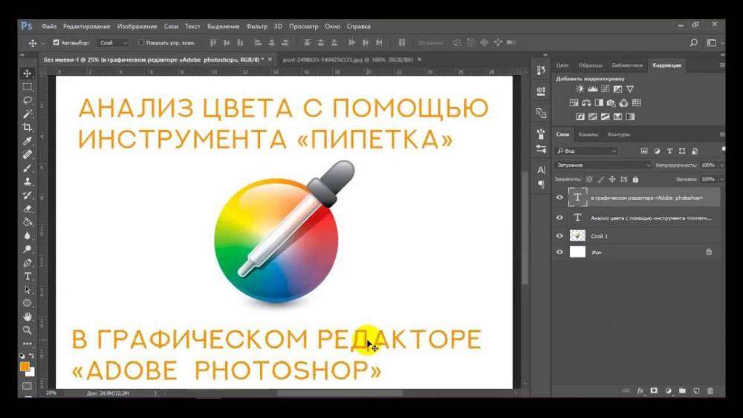Image resolution: width=743 pixels, height=418 pixels.
Task: Select the Crop tool
Action: coord(27,128)
